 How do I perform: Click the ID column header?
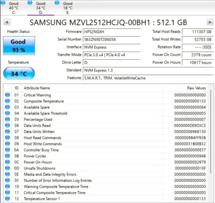point(17,88)
